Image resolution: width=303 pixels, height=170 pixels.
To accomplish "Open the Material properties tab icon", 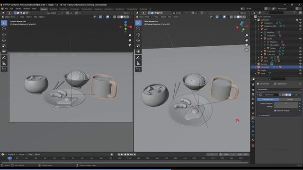I will point(253,140).
